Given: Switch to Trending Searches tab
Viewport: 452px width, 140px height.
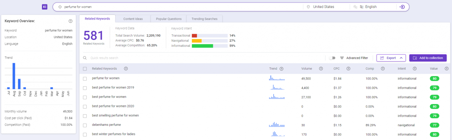Looking at the screenshot, I should click(x=204, y=19).
